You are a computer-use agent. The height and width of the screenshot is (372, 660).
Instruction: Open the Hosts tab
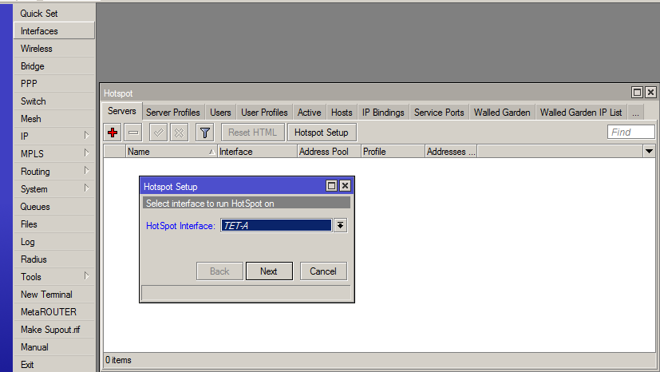[342, 113]
